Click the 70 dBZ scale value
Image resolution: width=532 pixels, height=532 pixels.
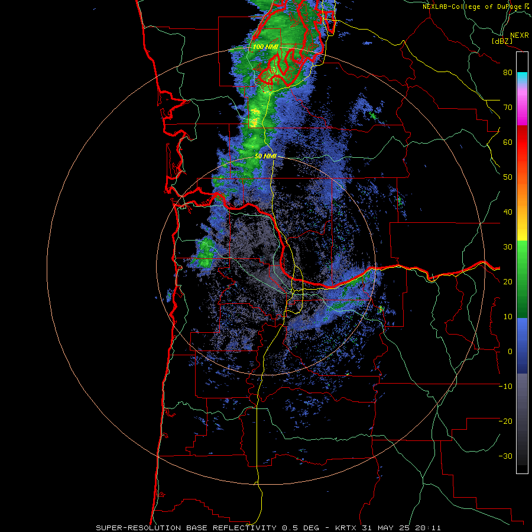(508, 108)
